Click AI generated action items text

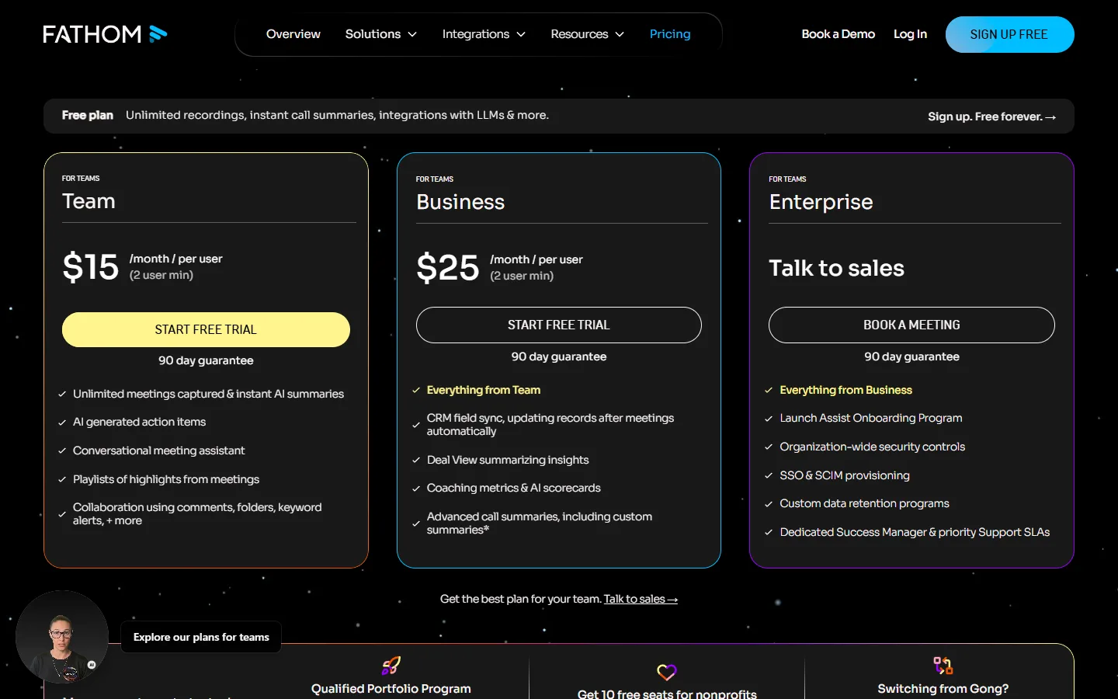tap(139, 422)
